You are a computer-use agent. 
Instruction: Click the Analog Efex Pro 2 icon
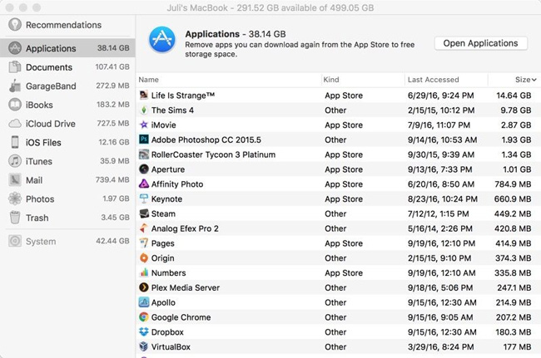(143, 228)
